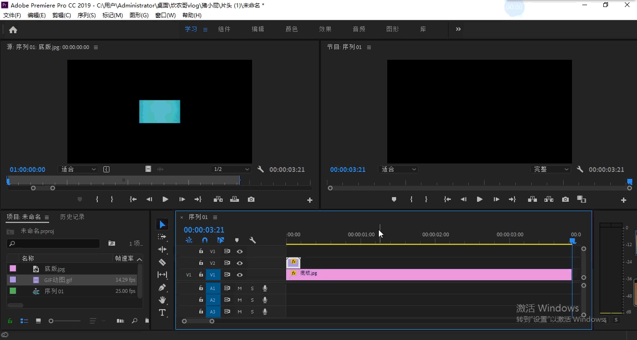The height and width of the screenshot is (340, 637).
Task: Play the Program monitor sequence
Action: pos(479,199)
